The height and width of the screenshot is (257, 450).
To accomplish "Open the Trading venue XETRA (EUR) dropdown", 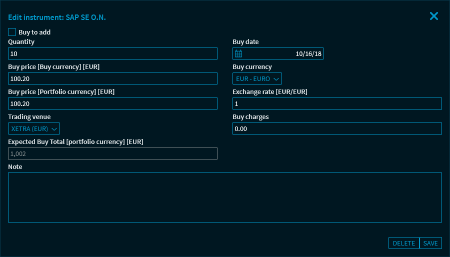I will click(x=34, y=128).
